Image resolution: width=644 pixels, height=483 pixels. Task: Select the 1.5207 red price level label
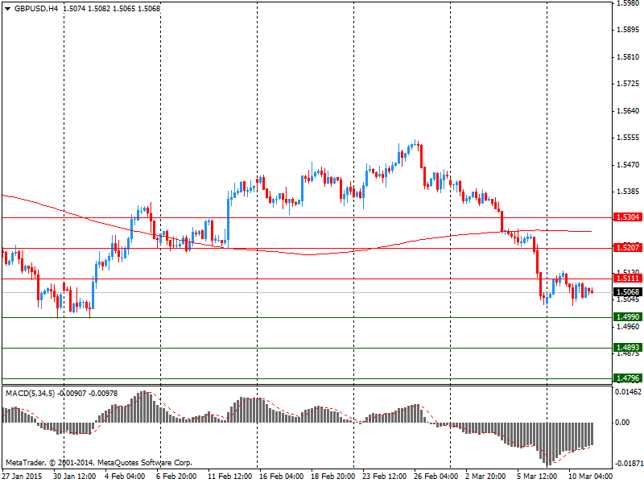click(628, 247)
